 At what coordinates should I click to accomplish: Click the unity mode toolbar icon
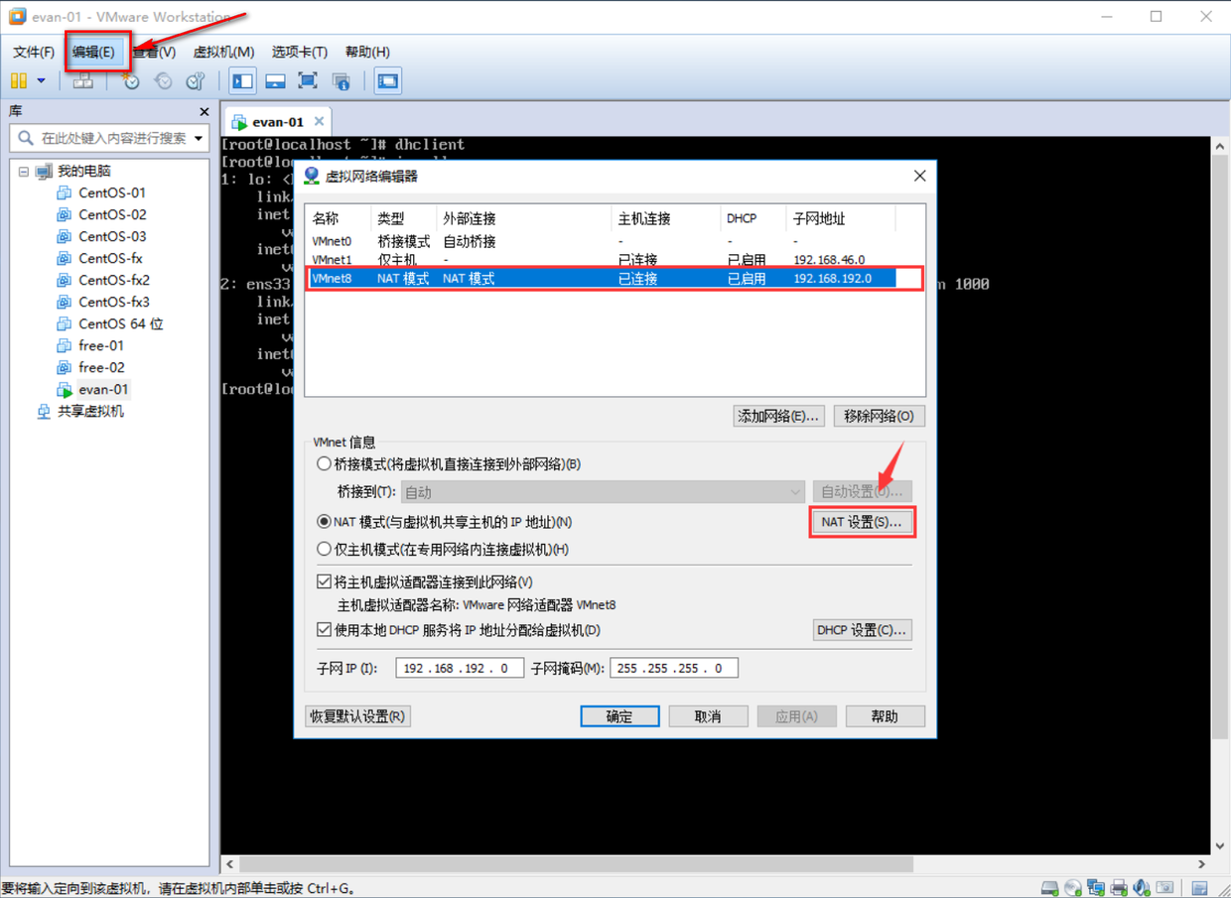pyautogui.click(x=342, y=81)
